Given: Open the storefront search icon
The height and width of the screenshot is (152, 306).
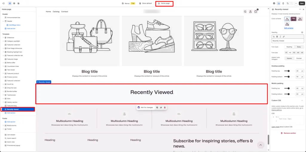Looking at the screenshot, I should (x=245, y=12).
